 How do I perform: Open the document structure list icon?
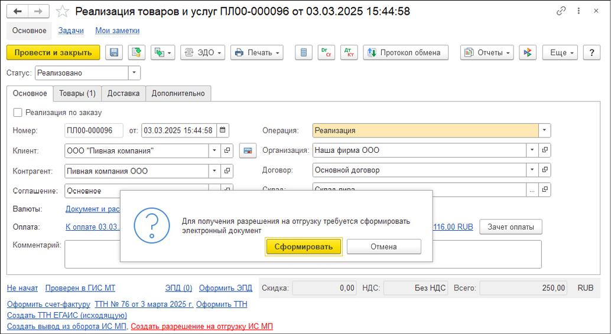tap(303, 53)
